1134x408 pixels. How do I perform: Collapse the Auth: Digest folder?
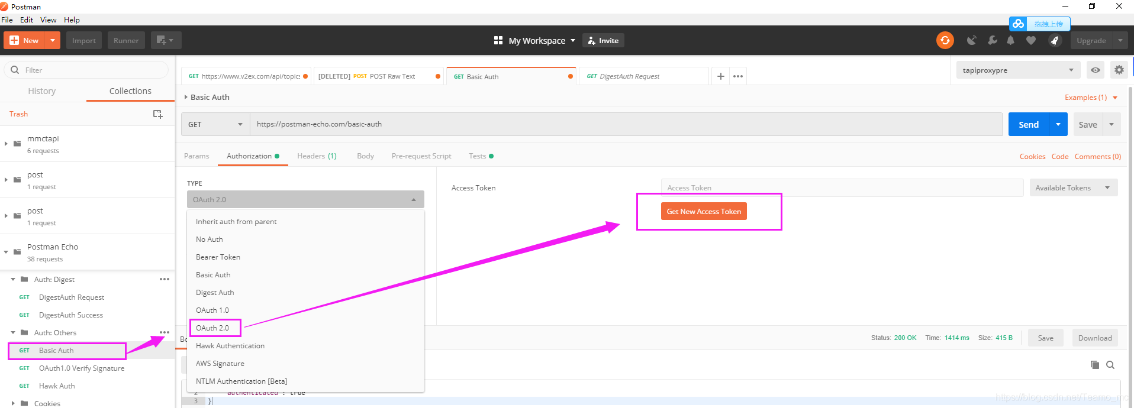pos(13,279)
